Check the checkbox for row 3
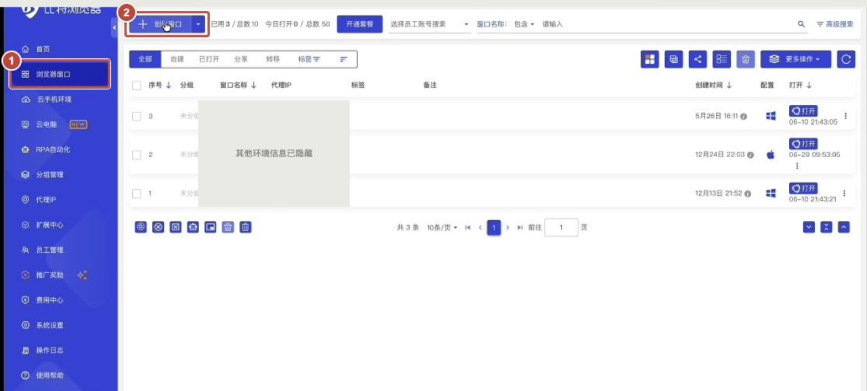Screen dimensions: 867x391 tap(137, 117)
